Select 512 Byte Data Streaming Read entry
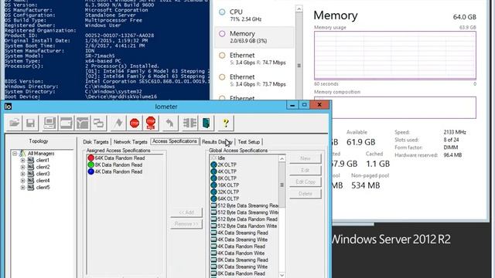This screenshot has height=278, width=495. (x=244, y=205)
